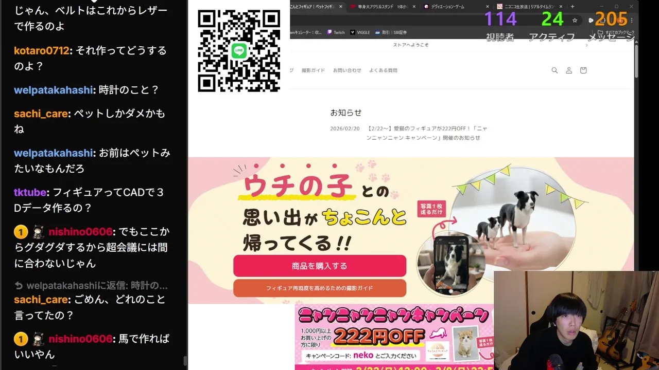Viewport: 659px width, 370px height.
Task: Click the LINE QR code image
Action: [x=239, y=51]
